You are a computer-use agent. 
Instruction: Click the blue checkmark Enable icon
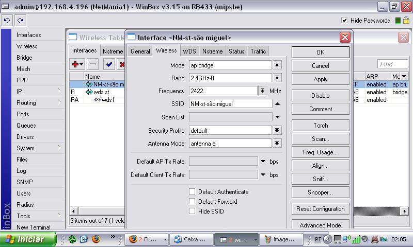pos(109,64)
